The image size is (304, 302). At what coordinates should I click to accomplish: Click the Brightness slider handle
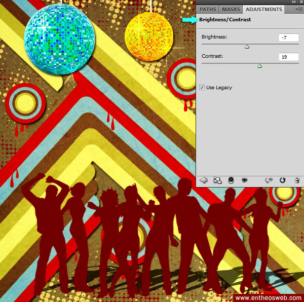[x=247, y=47]
